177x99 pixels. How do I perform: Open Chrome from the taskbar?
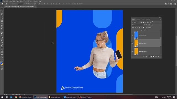coord(16,97)
